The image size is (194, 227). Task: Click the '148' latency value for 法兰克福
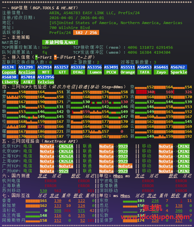click(43, 215)
